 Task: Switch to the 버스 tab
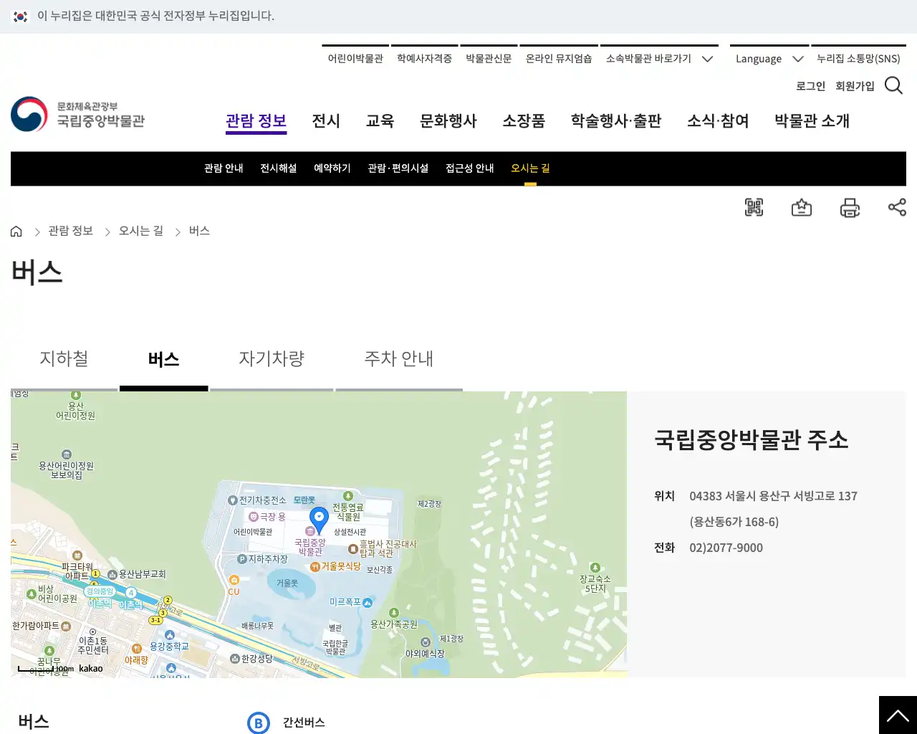click(163, 359)
